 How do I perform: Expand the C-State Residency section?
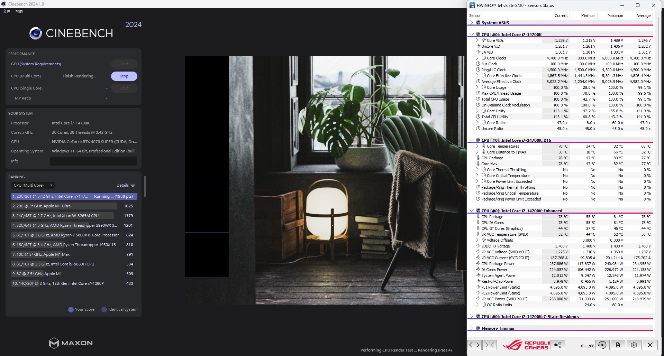click(472, 316)
